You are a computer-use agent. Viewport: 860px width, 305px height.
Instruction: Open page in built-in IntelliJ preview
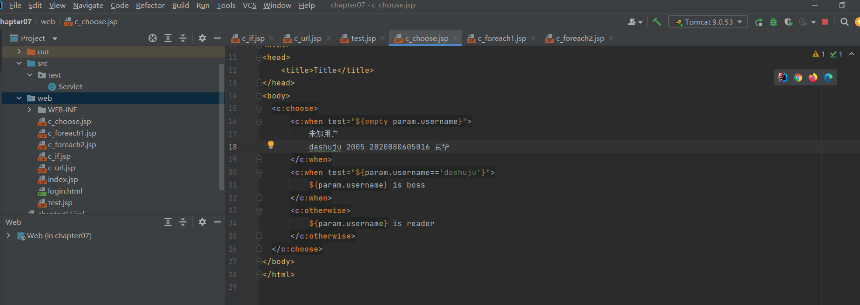pyautogui.click(x=783, y=78)
